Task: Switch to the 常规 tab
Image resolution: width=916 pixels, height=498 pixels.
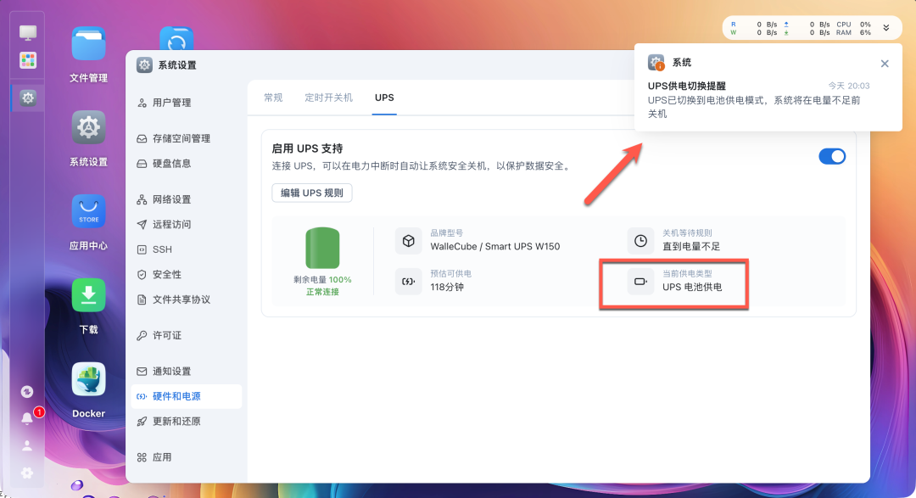Action: 272,98
